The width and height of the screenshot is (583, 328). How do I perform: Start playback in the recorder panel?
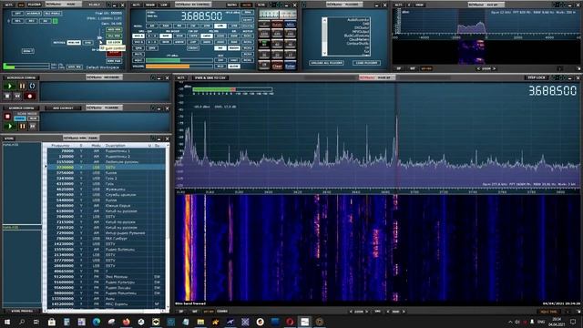click(x=10, y=87)
